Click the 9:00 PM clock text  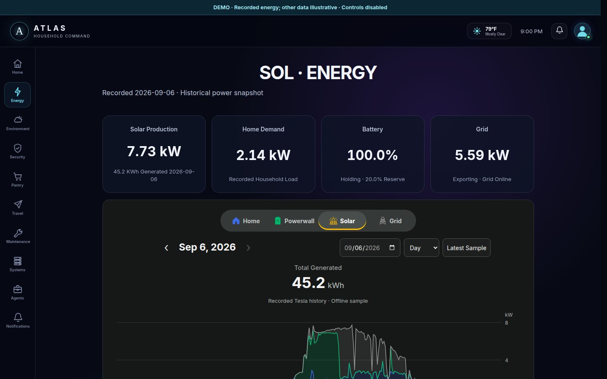point(532,31)
